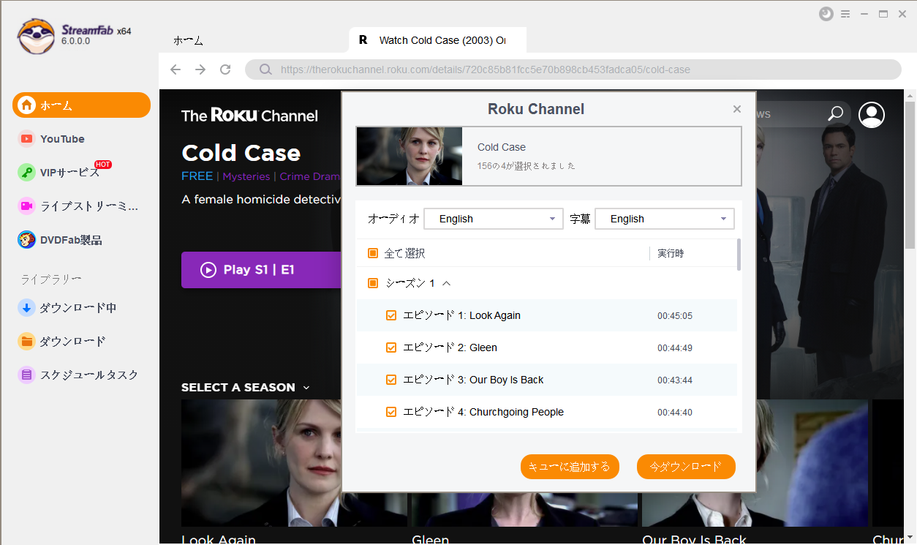
Task: Click the 156の4が選択されました text
Action: coord(526,166)
